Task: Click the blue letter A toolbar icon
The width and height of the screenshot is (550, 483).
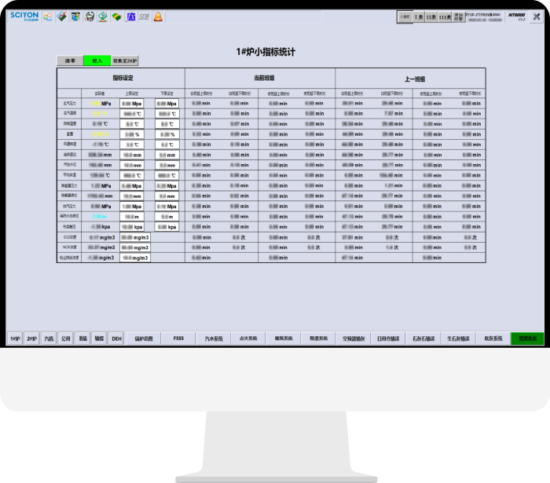Action: coord(131,16)
